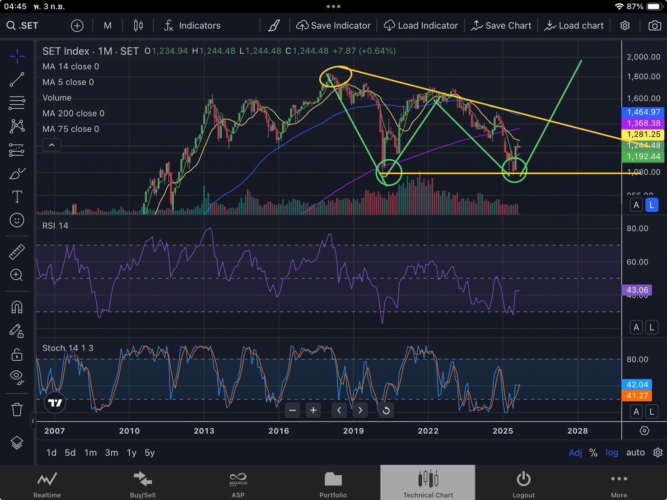Switch to the Buy/Sell tab
The image size is (667, 500).
(143, 483)
